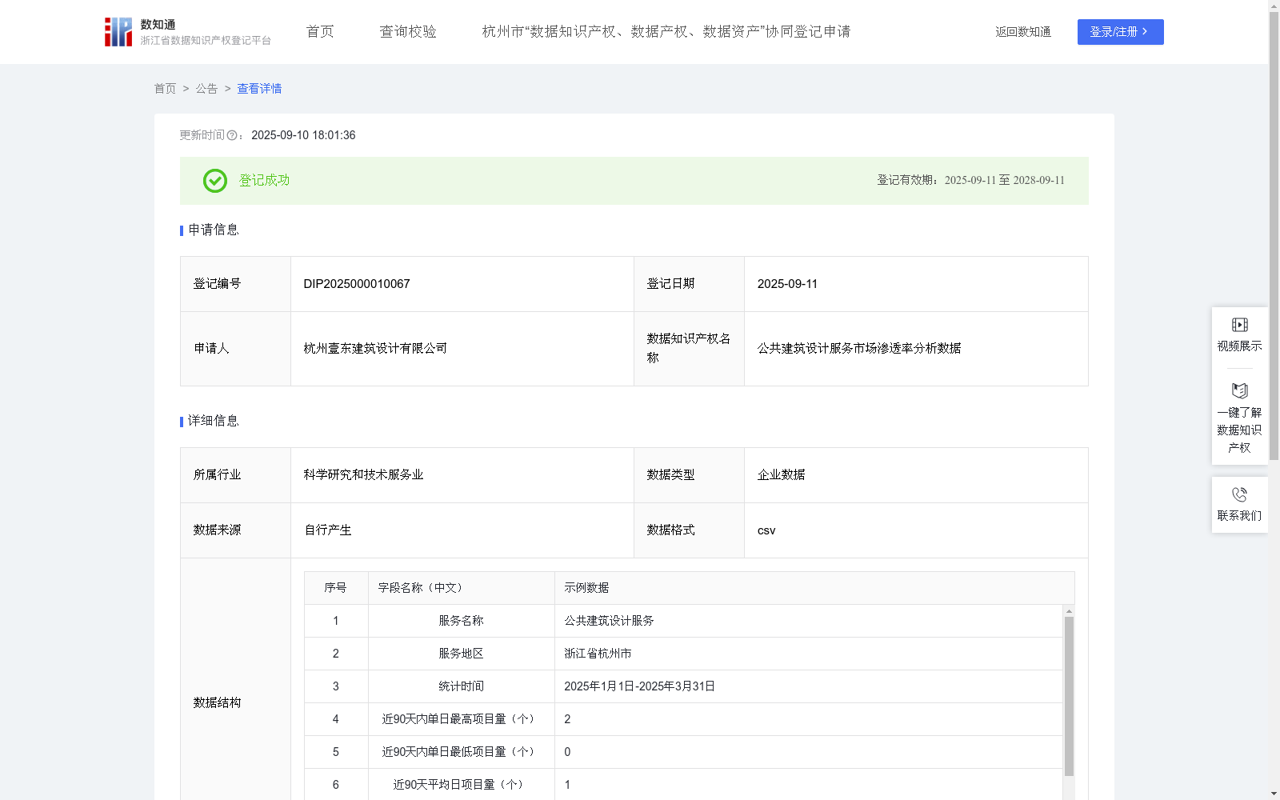Open the 视频展示 video icon

(1239, 325)
